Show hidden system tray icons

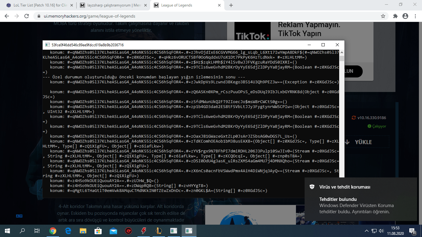tap(367, 231)
